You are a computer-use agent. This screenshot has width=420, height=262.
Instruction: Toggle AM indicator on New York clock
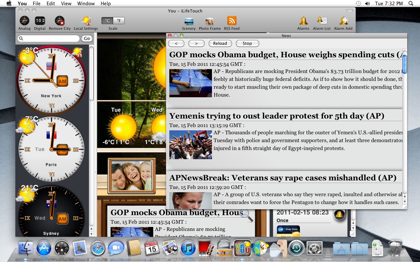(x=62, y=81)
